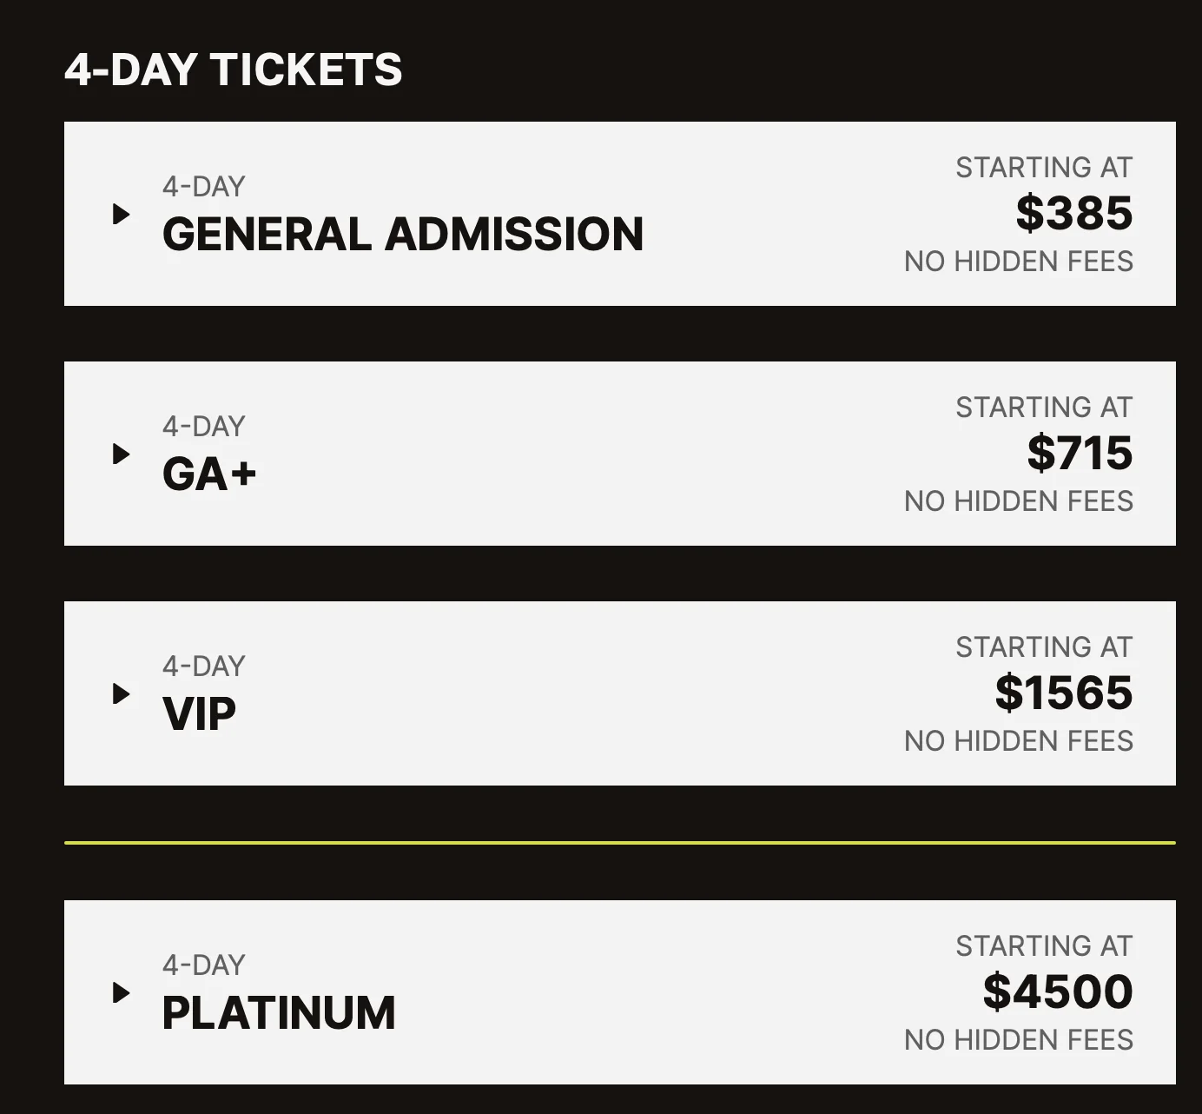Click the yellow divider above Platinum

617,841
